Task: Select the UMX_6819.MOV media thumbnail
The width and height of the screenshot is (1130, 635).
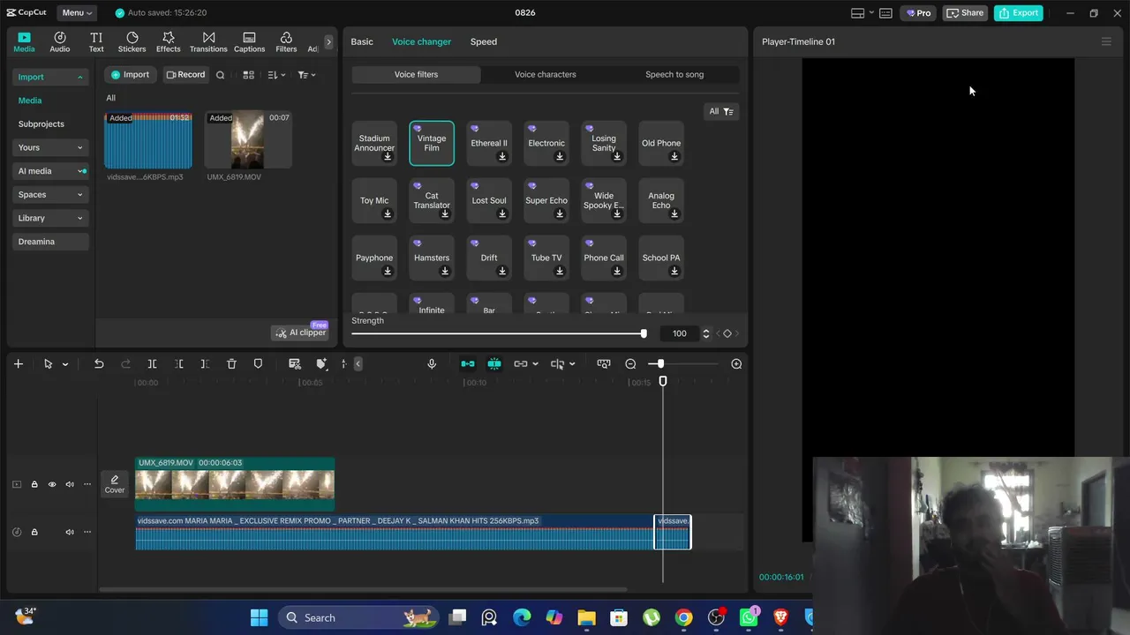Action: click(248, 139)
